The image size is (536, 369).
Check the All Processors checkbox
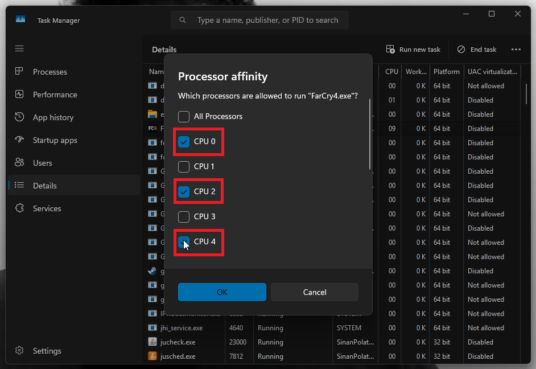(x=184, y=117)
